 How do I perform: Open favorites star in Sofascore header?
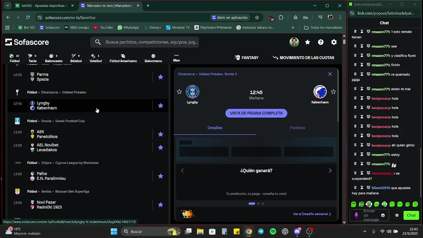[x=307, y=42]
